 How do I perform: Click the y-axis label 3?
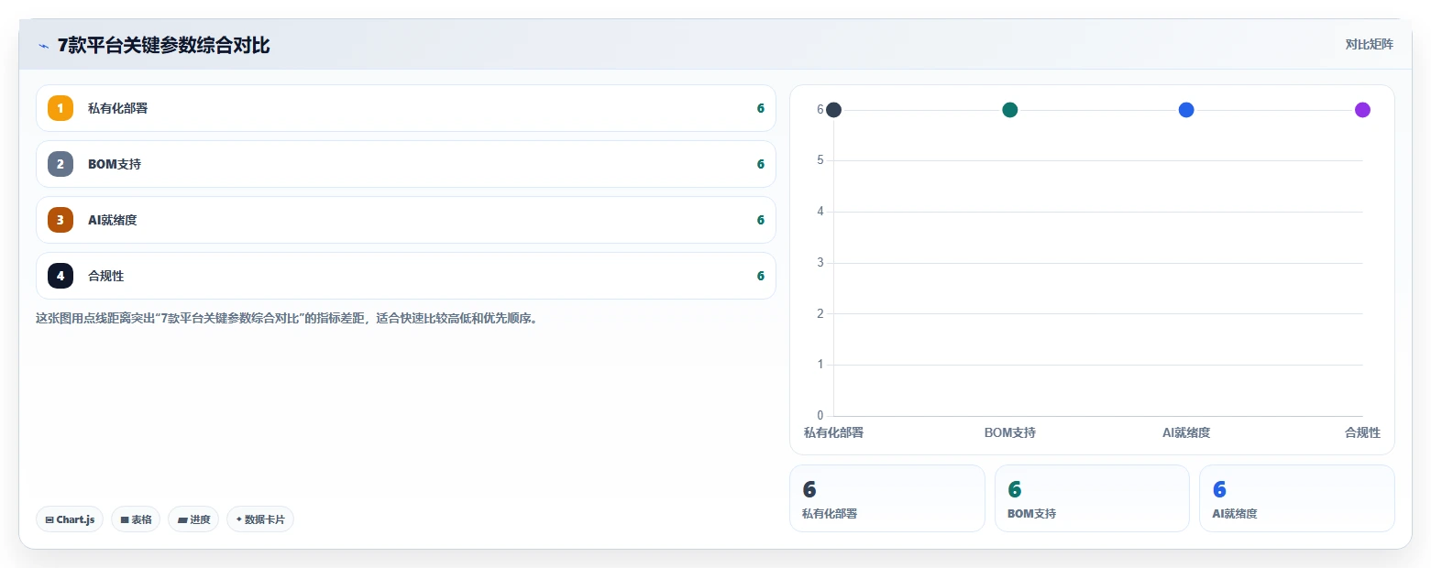[820, 263]
